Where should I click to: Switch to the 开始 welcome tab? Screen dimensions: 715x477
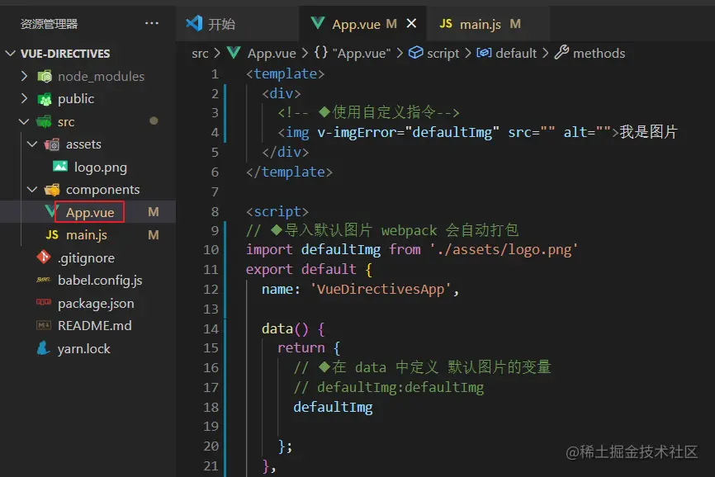coord(237,23)
